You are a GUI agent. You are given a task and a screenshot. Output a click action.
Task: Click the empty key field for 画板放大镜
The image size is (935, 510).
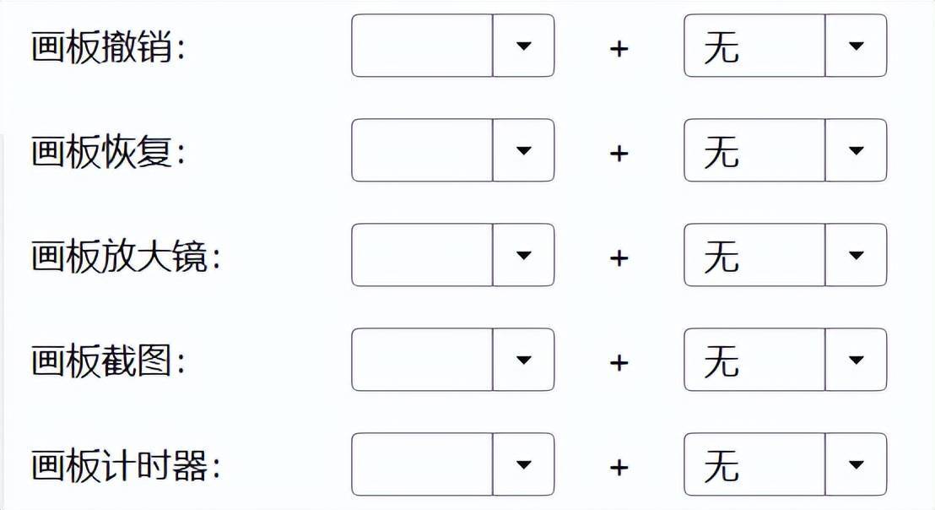tap(422, 255)
